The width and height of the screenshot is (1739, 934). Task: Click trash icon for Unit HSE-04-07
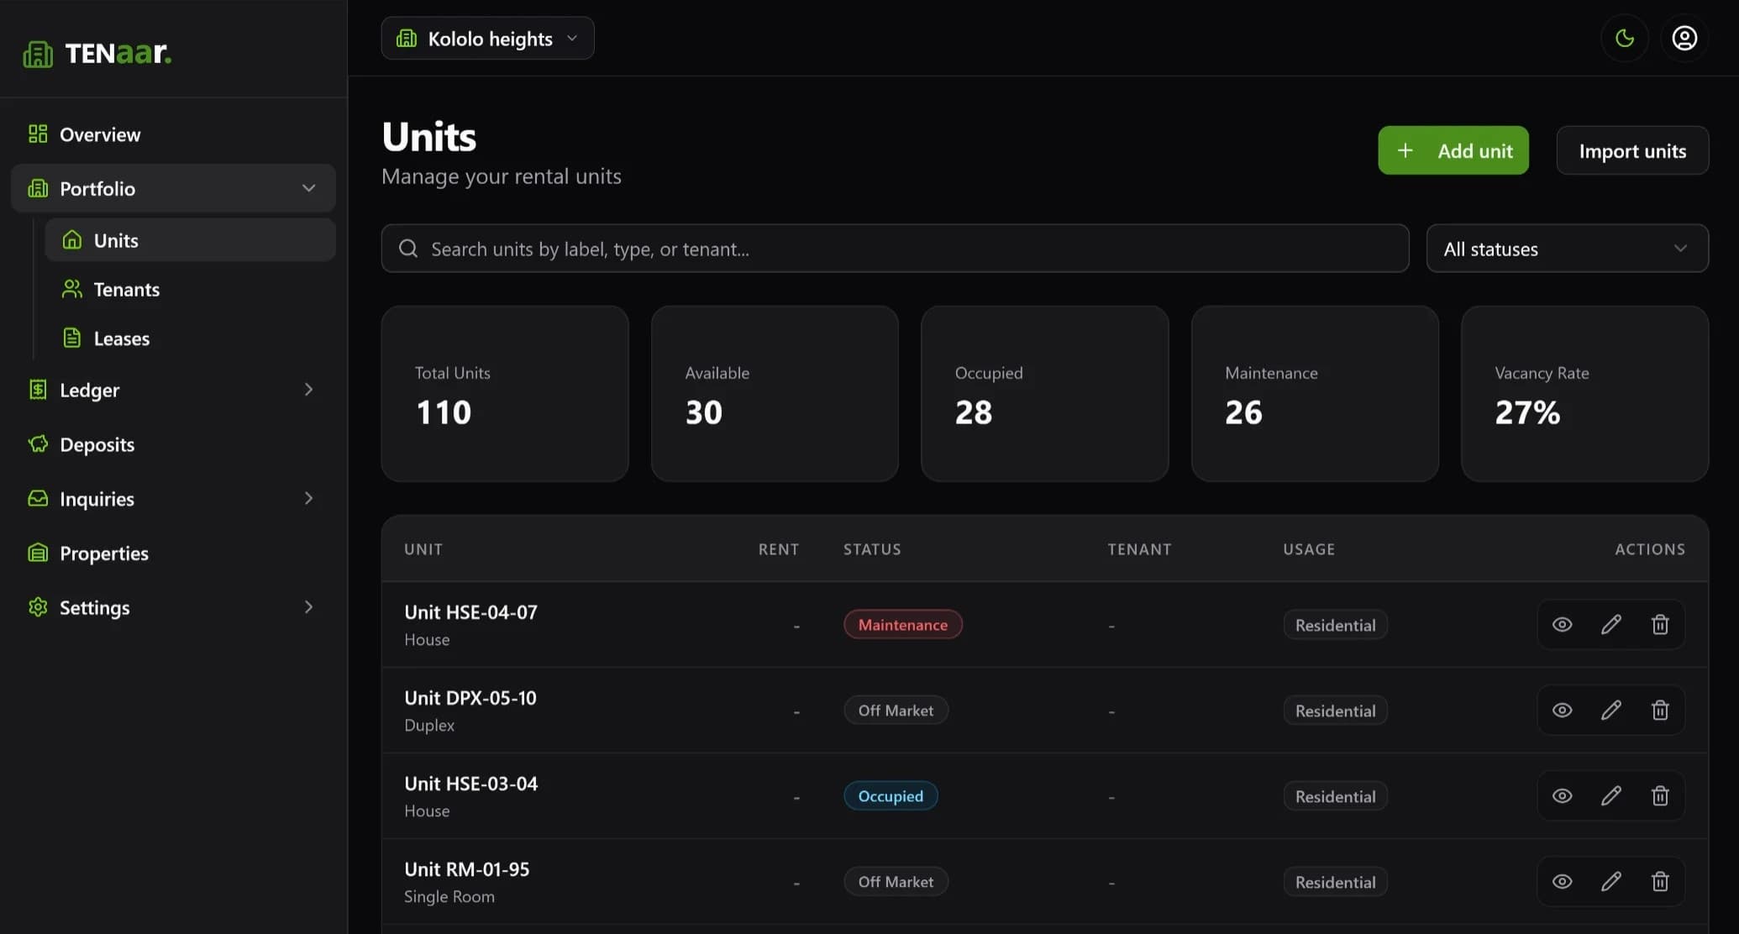coord(1660,624)
